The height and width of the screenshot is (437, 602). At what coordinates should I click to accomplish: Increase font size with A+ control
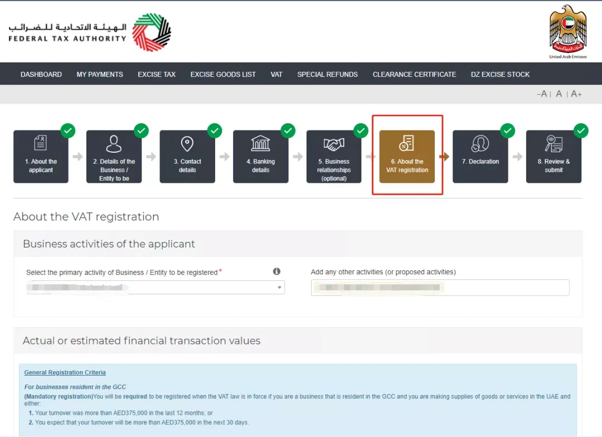pyautogui.click(x=576, y=94)
